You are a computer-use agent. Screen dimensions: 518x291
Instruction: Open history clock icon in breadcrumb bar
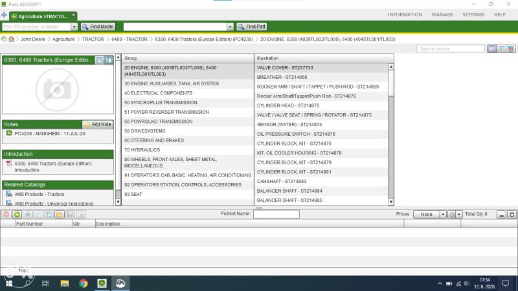click(x=4, y=39)
